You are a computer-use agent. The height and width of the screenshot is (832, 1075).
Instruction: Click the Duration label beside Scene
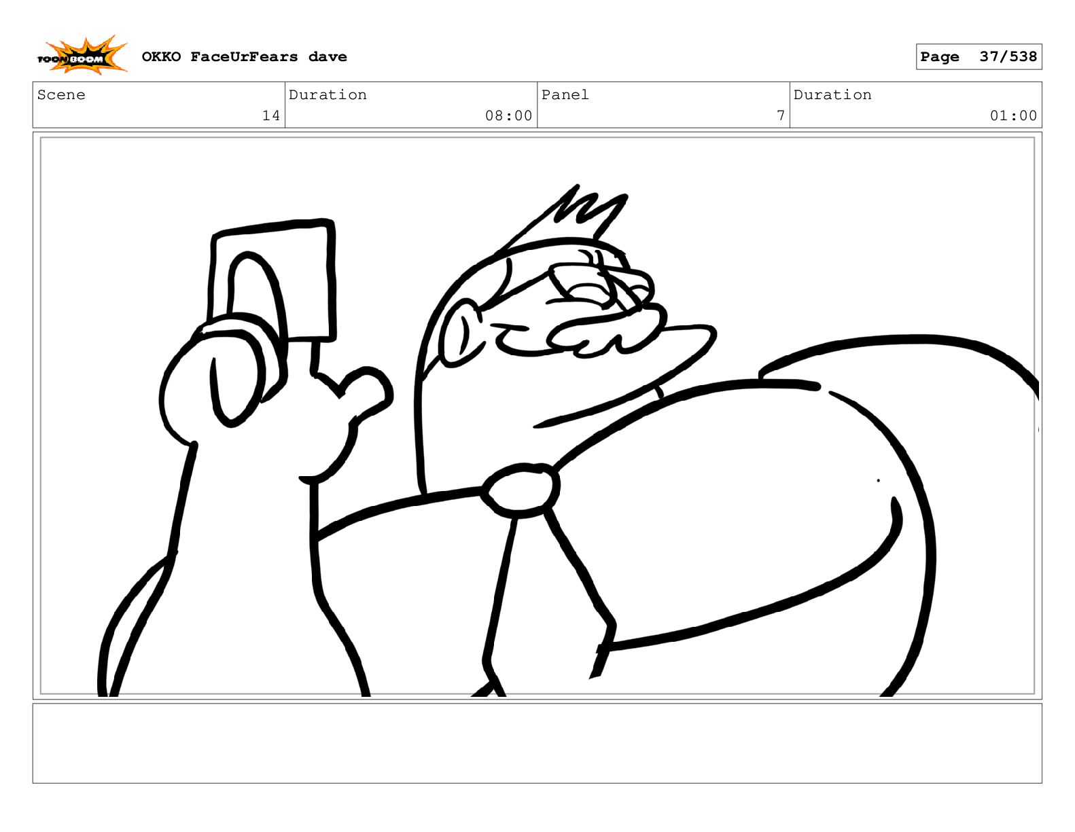coord(328,95)
